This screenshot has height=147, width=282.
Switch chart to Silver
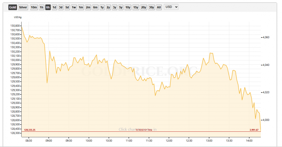point(23,7)
